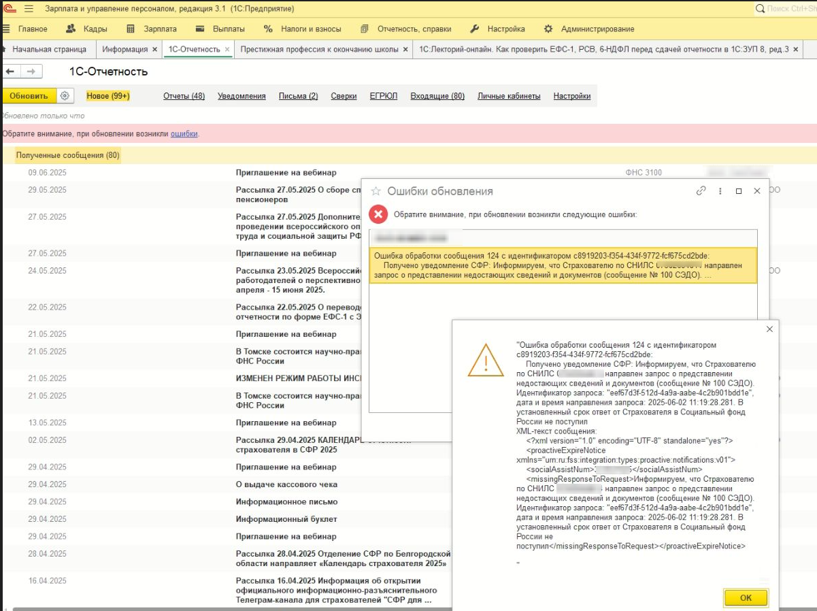Viewport: 817px width, 611px height.
Task: Open the Отчетность, справки section
Action: click(x=405, y=29)
